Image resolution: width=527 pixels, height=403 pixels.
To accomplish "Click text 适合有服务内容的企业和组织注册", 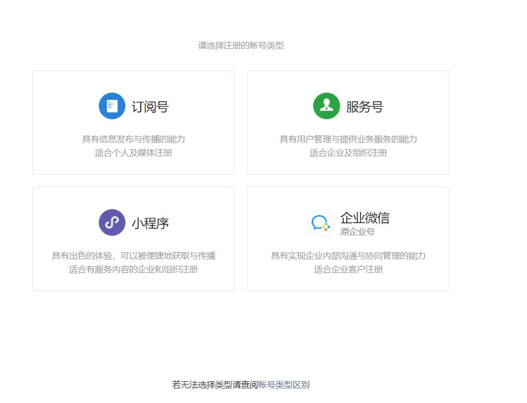I will pyautogui.click(x=134, y=269).
